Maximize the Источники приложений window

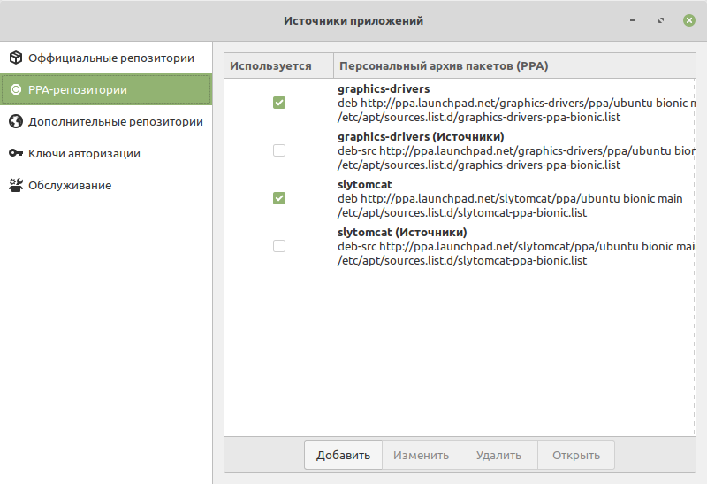click(x=661, y=20)
